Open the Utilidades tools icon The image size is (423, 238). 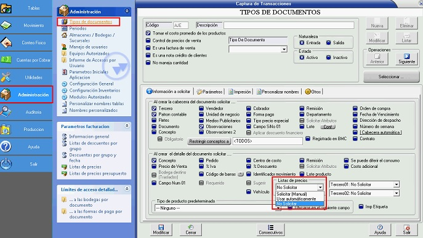click(6, 77)
